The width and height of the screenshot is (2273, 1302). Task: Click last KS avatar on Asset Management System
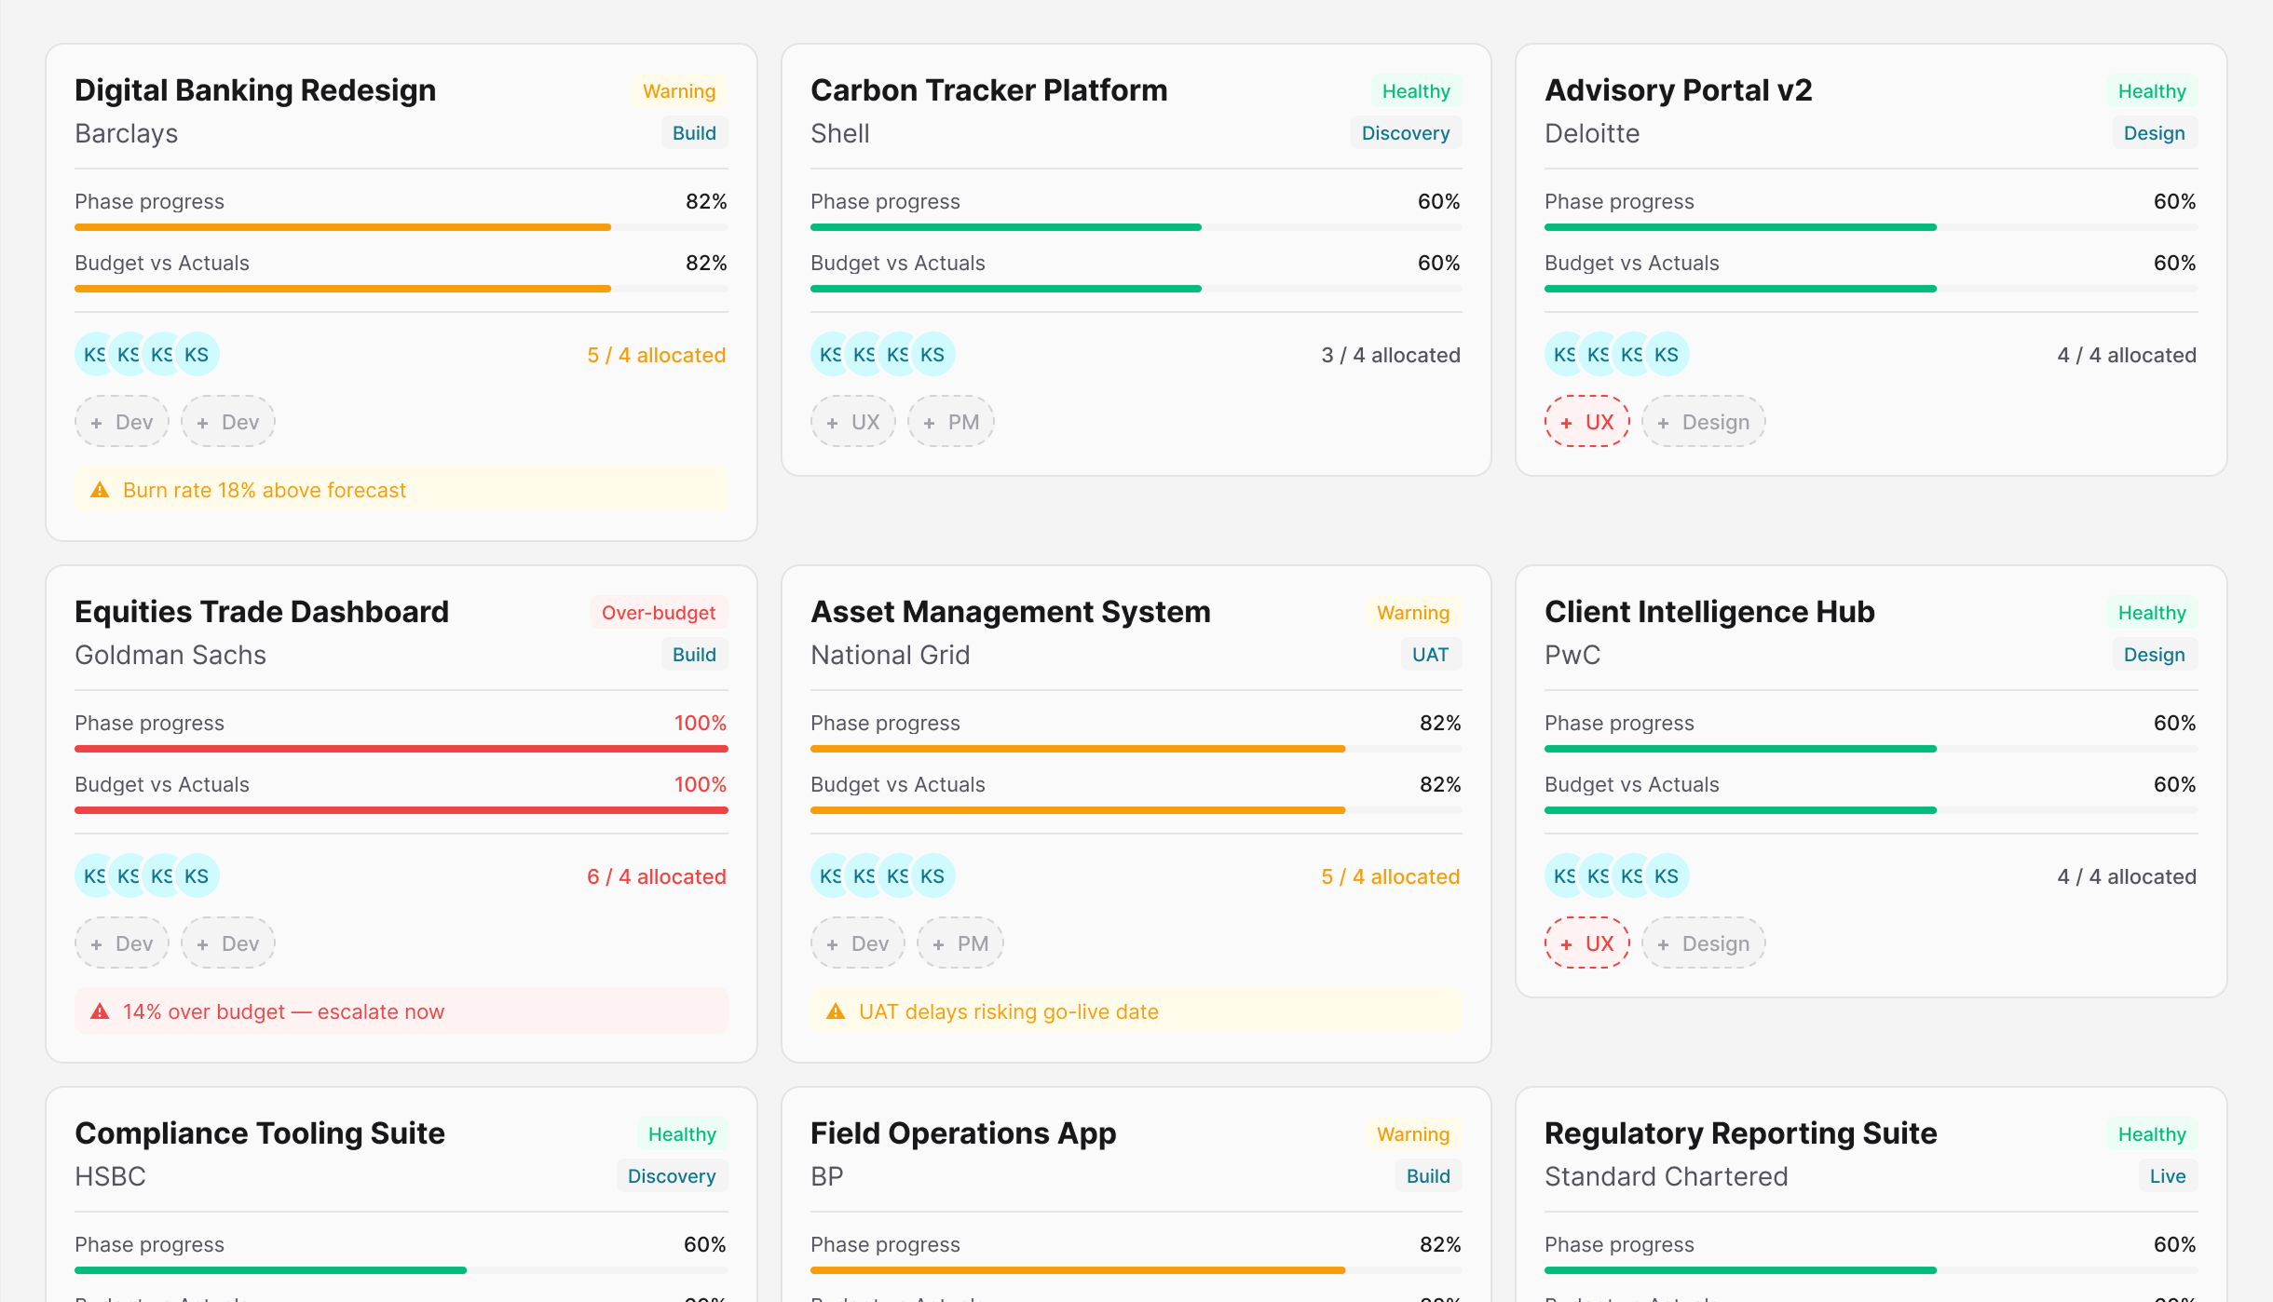[933, 876]
